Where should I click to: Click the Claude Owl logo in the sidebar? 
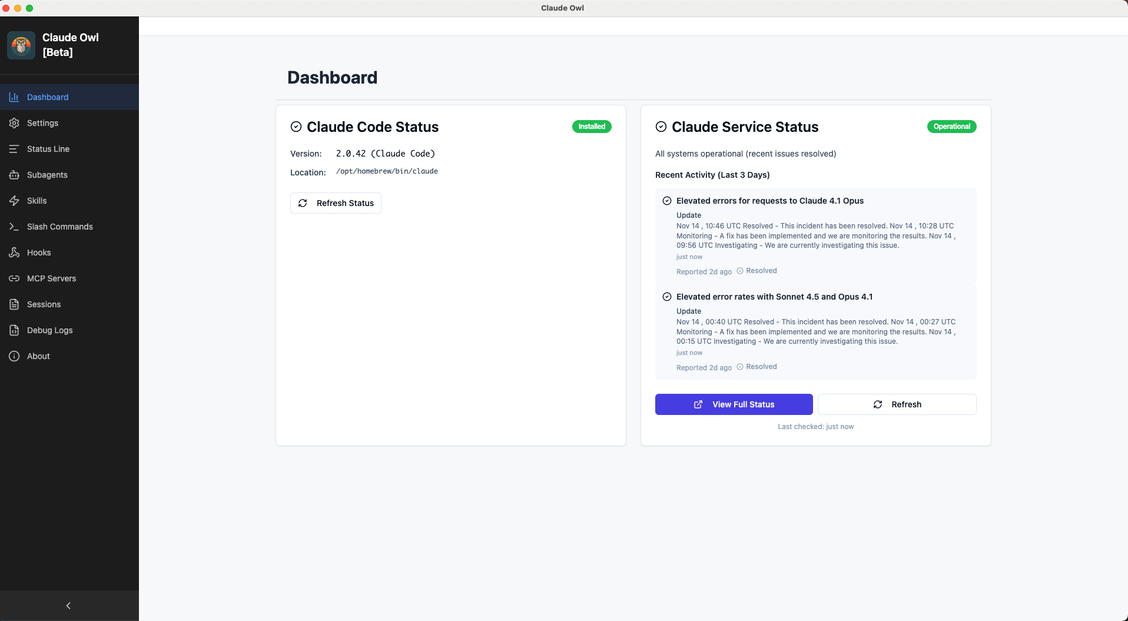(x=21, y=45)
